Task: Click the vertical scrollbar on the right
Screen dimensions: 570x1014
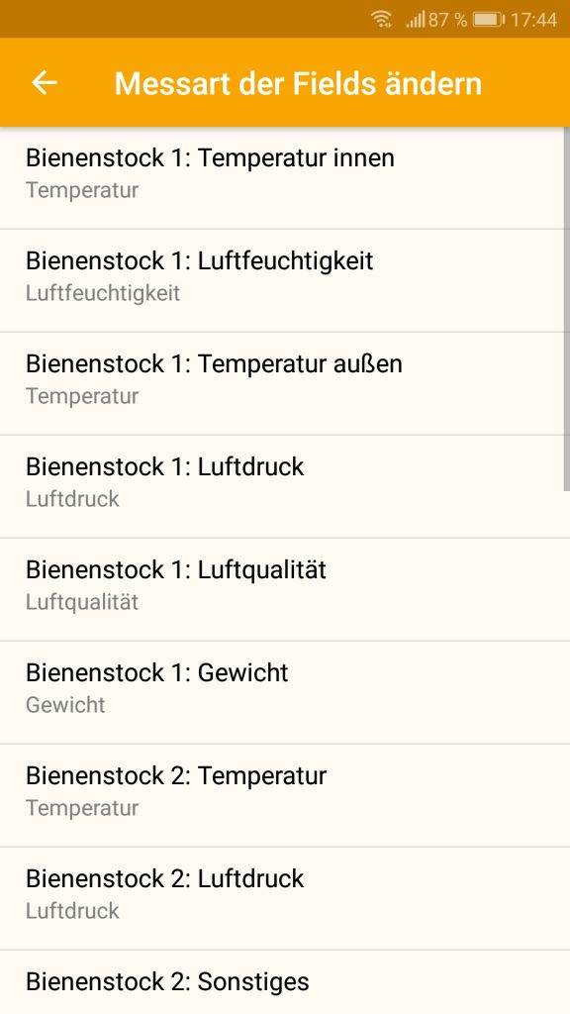Action: (x=567, y=309)
